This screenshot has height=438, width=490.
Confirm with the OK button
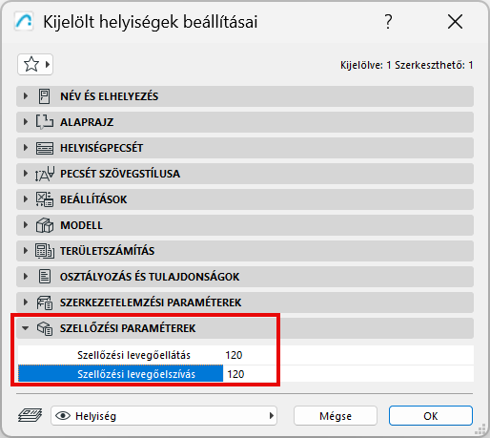431,416
